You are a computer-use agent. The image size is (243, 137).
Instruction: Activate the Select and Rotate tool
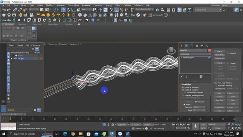coord(68,10)
